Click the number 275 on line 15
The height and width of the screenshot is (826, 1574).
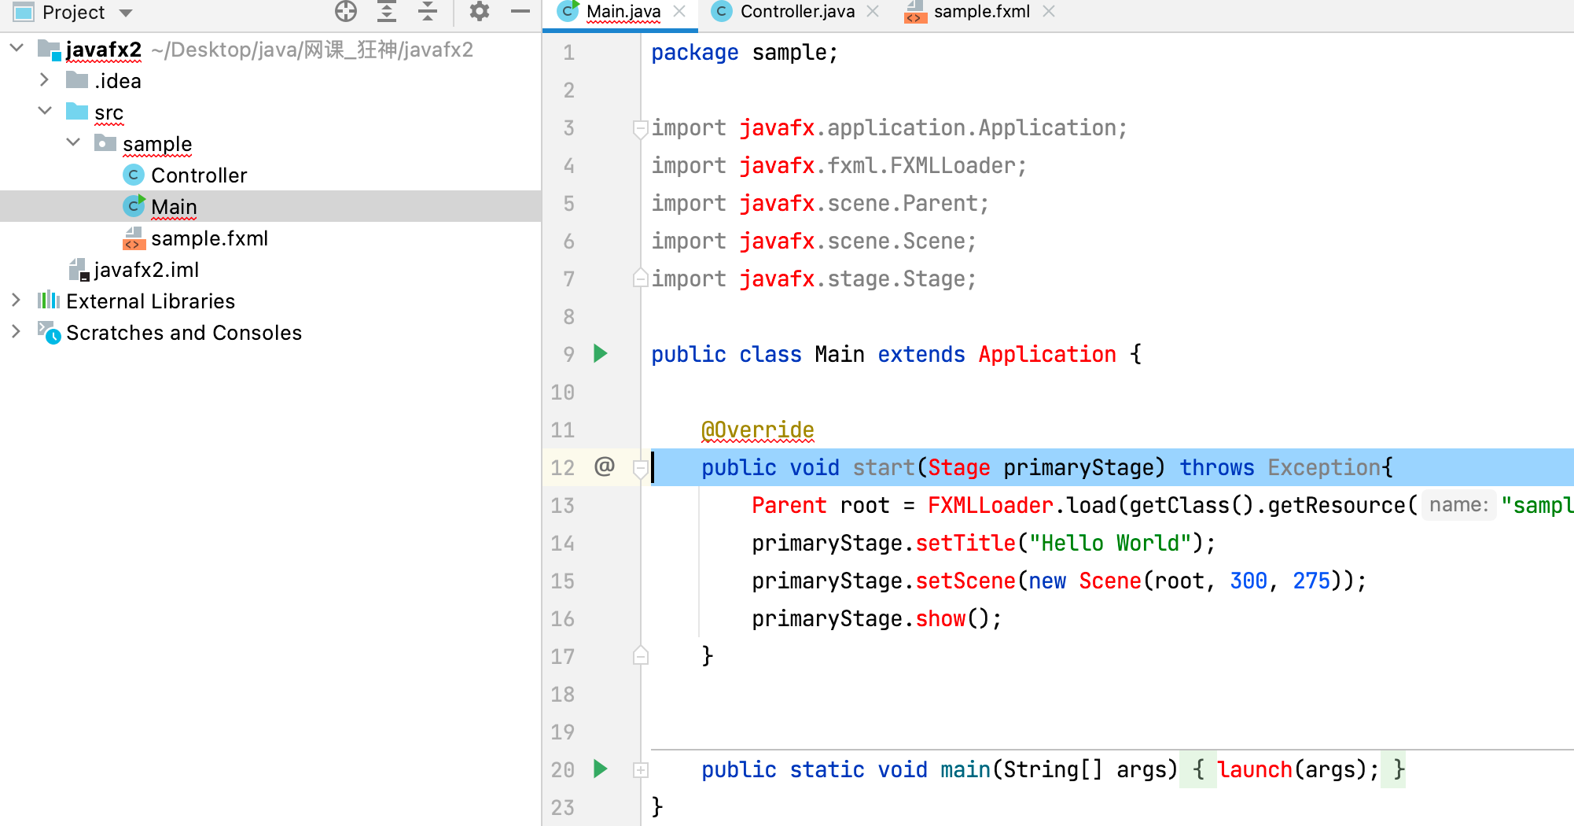(x=1311, y=581)
